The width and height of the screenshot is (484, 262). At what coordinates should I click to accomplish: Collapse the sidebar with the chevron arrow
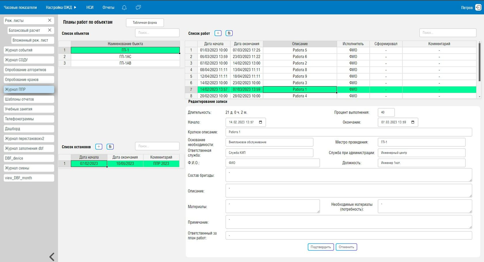pos(52,257)
